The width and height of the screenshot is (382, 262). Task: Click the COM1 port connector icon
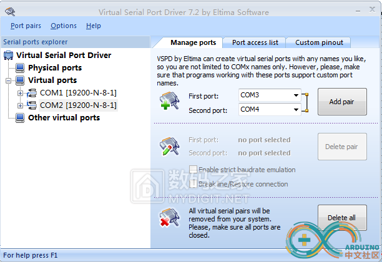pyautogui.click(x=32, y=93)
